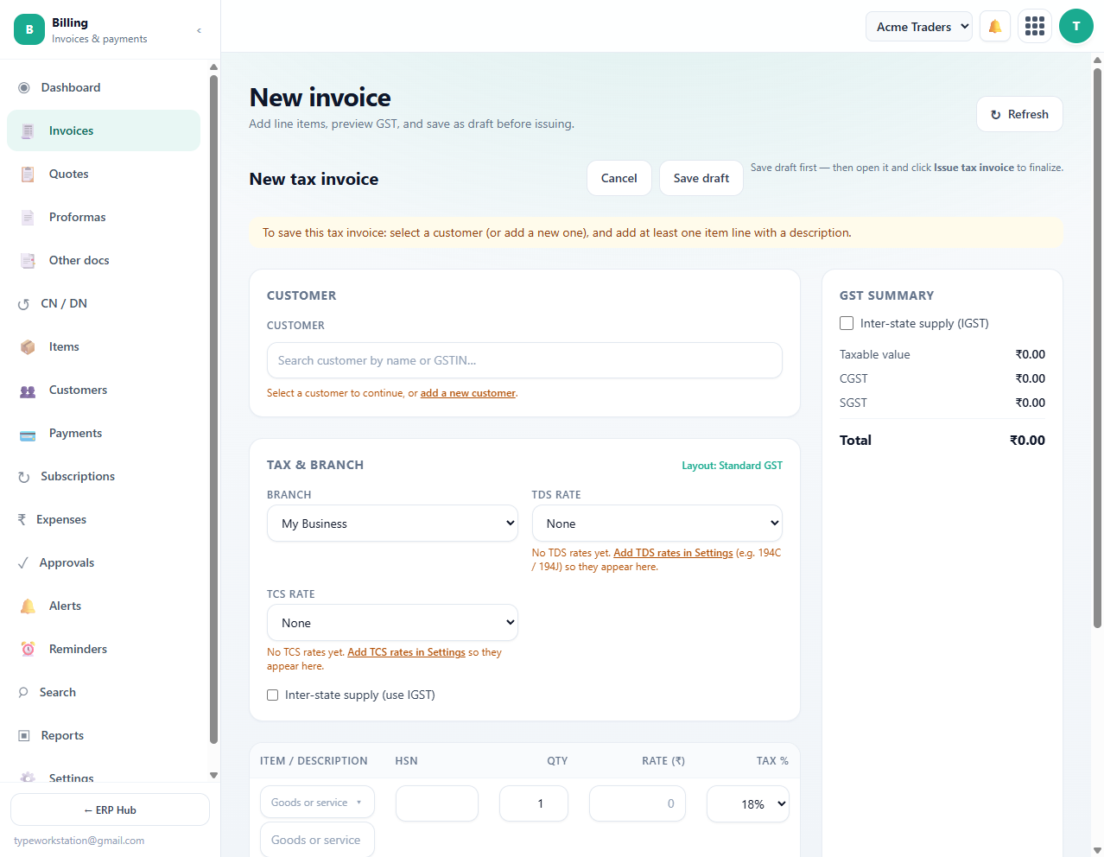This screenshot has height=857, width=1104.
Task: Click Add TDS rates in Settings link
Action: point(673,553)
